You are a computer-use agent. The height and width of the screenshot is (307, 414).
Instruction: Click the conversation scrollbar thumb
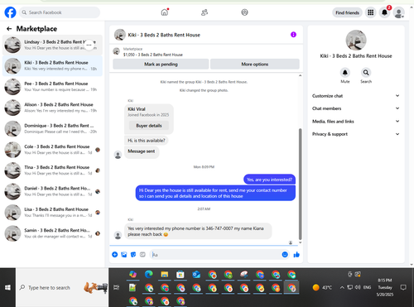[301, 185]
